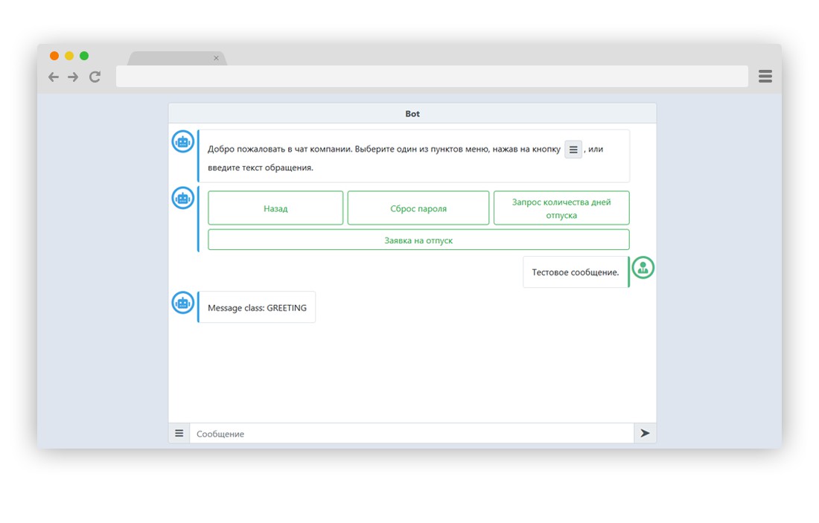This screenshot has height=523, width=819.
Task: Choose the Заявка на отпуск button
Action: click(x=418, y=240)
